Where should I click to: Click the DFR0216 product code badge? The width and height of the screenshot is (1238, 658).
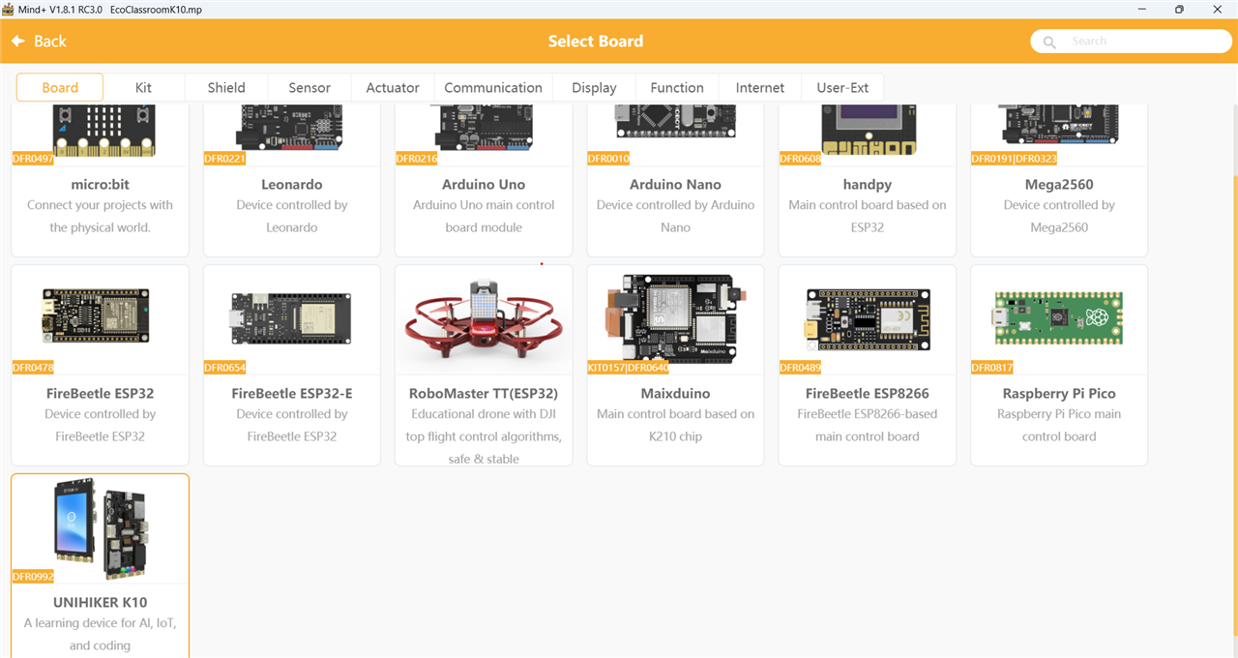(417, 158)
